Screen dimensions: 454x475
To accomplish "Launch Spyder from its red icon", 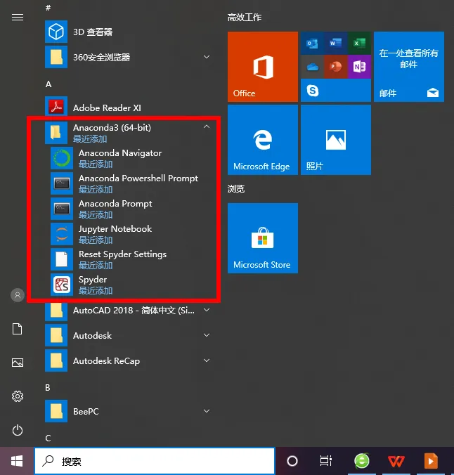I will 62,285.
